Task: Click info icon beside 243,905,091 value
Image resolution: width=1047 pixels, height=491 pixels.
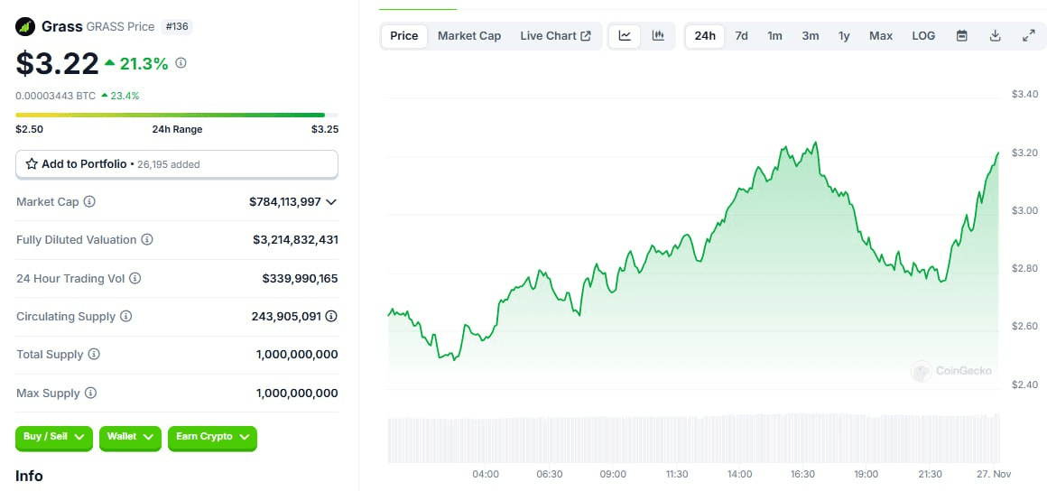Action: pos(331,316)
